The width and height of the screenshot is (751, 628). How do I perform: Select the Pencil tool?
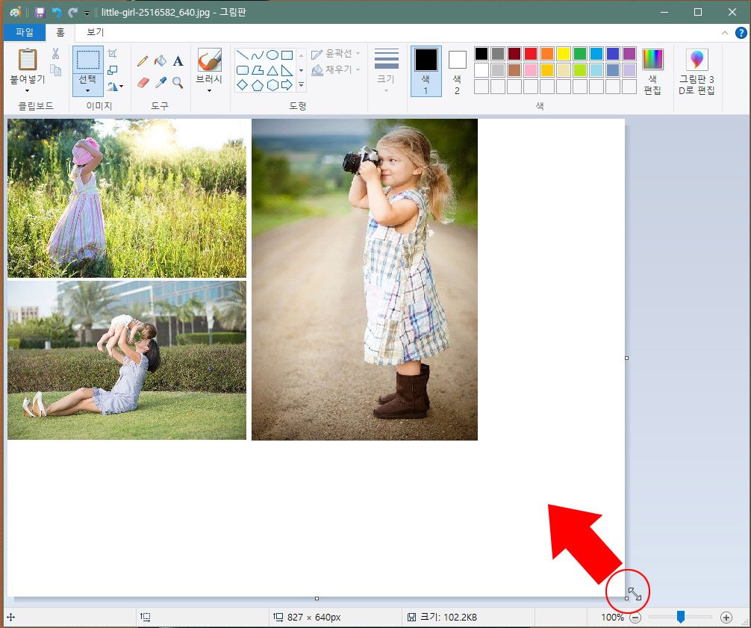[x=143, y=60]
